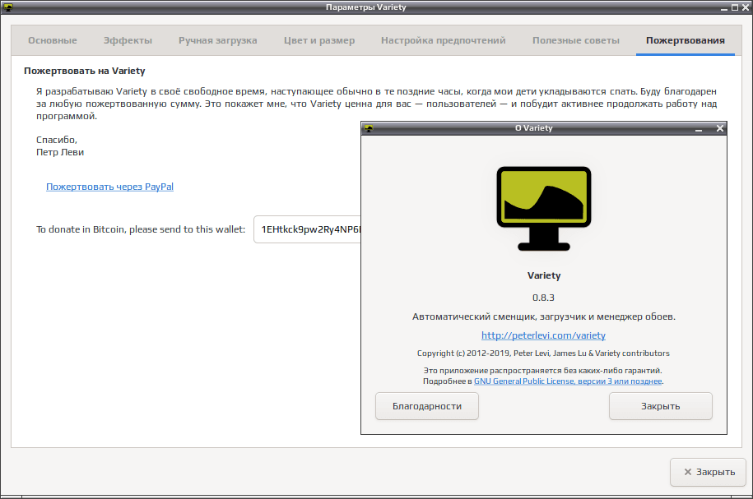Click the Bitcoin wallet address field
The image size is (753, 499).
[307, 229]
